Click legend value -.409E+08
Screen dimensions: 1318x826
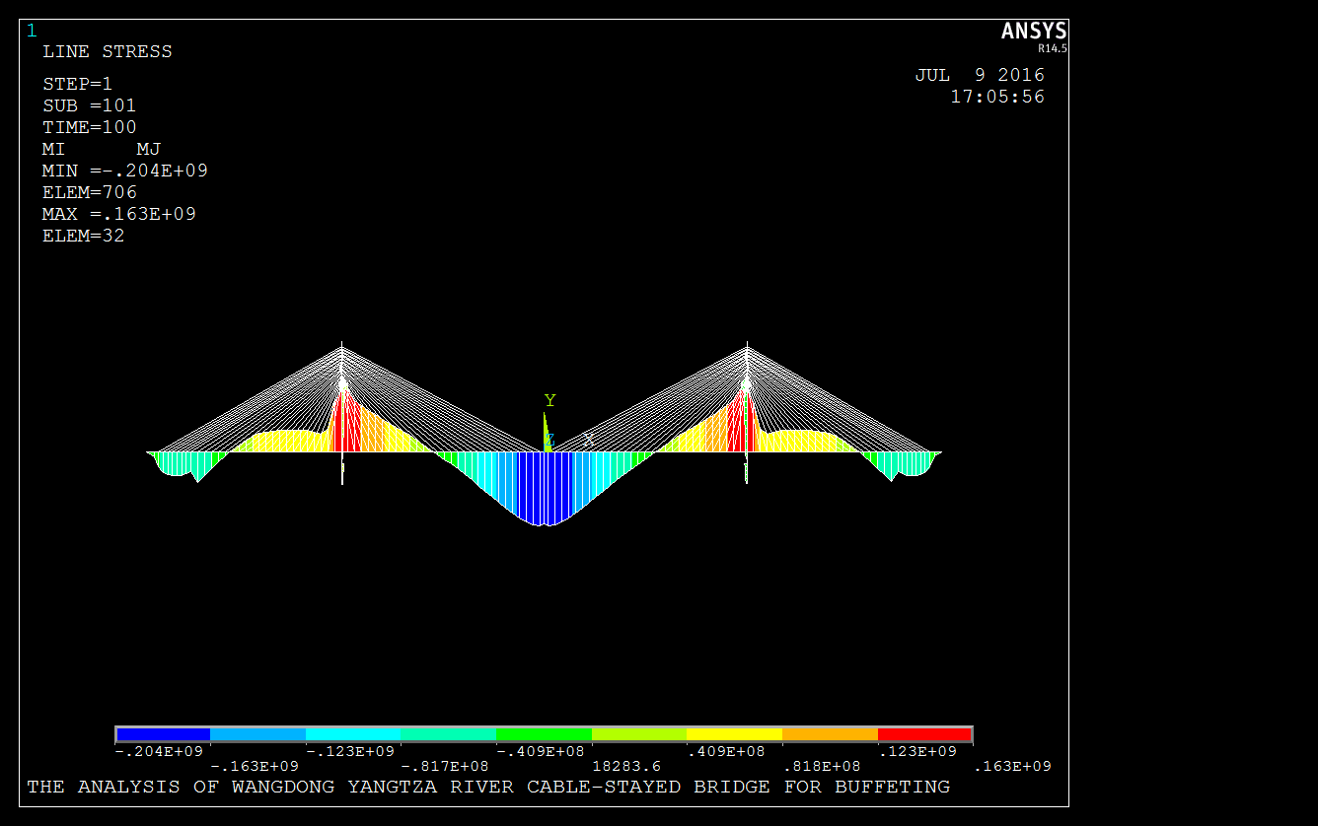click(541, 751)
